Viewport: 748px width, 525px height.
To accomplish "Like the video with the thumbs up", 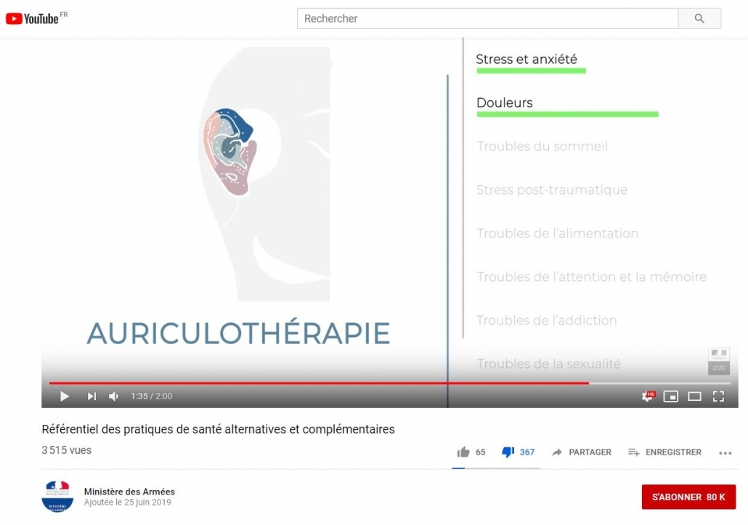I will pos(463,452).
